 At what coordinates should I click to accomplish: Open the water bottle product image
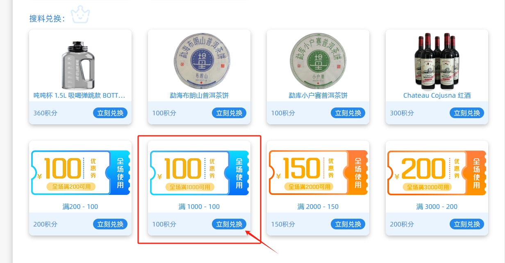pyautogui.click(x=80, y=64)
